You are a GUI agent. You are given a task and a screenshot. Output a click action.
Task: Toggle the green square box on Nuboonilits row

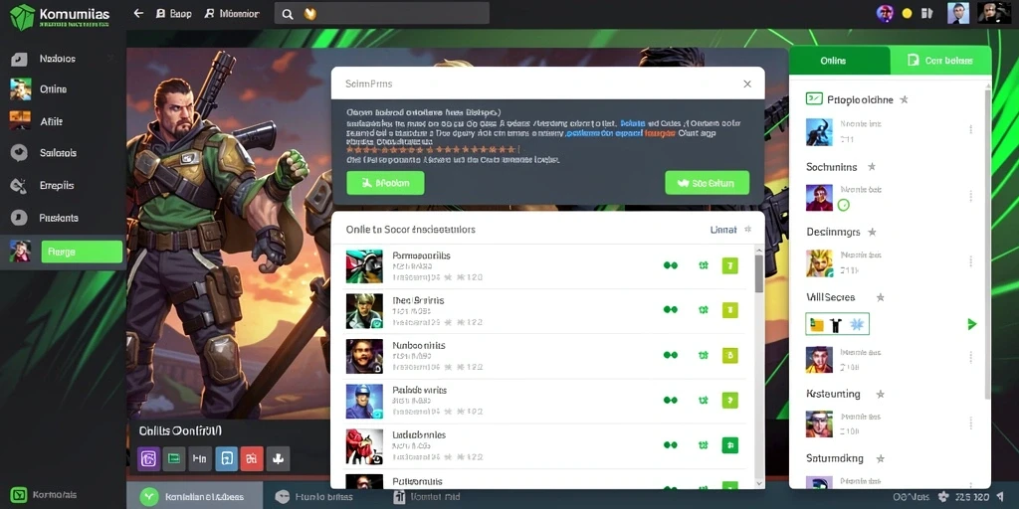coord(729,355)
